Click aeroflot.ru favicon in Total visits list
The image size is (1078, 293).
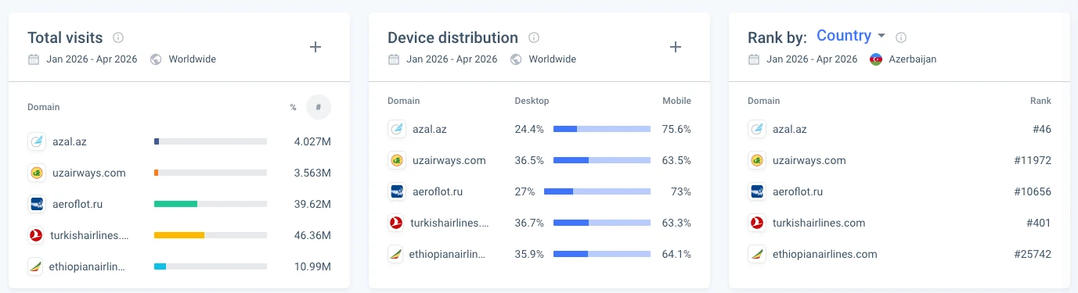(36, 204)
